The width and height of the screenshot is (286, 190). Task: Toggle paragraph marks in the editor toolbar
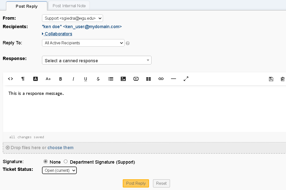(23, 79)
